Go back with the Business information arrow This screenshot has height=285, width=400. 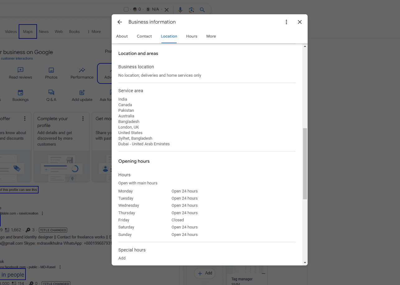[120, 22]
